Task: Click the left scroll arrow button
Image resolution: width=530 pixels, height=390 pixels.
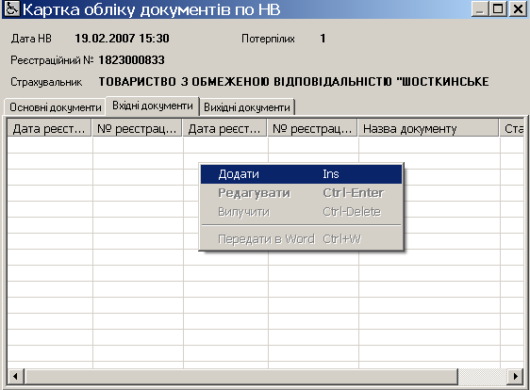Action: (15, 376)
